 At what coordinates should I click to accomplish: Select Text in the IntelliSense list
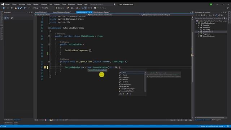click(131, 73)
